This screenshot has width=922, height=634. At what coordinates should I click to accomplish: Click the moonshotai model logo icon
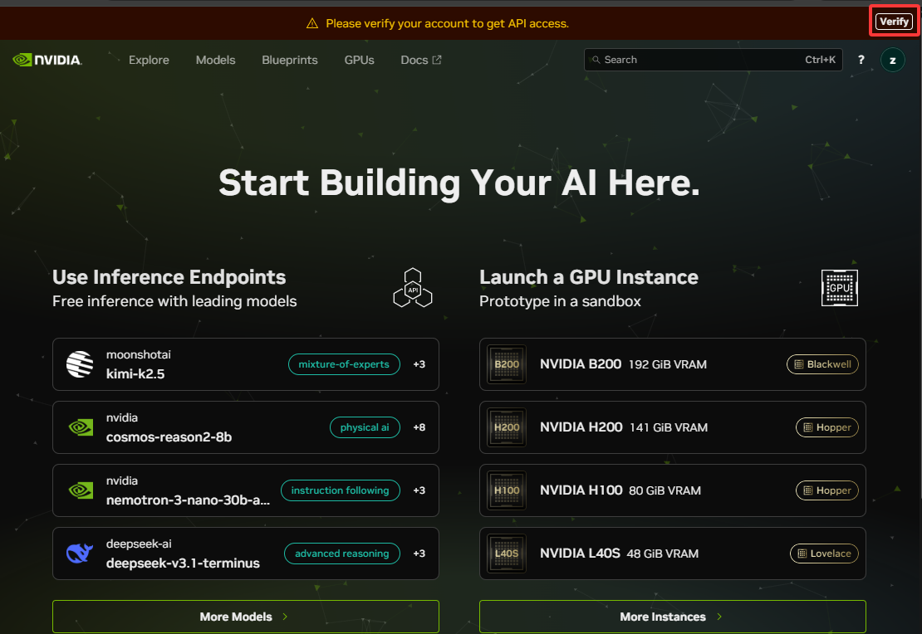pos(81,364)
